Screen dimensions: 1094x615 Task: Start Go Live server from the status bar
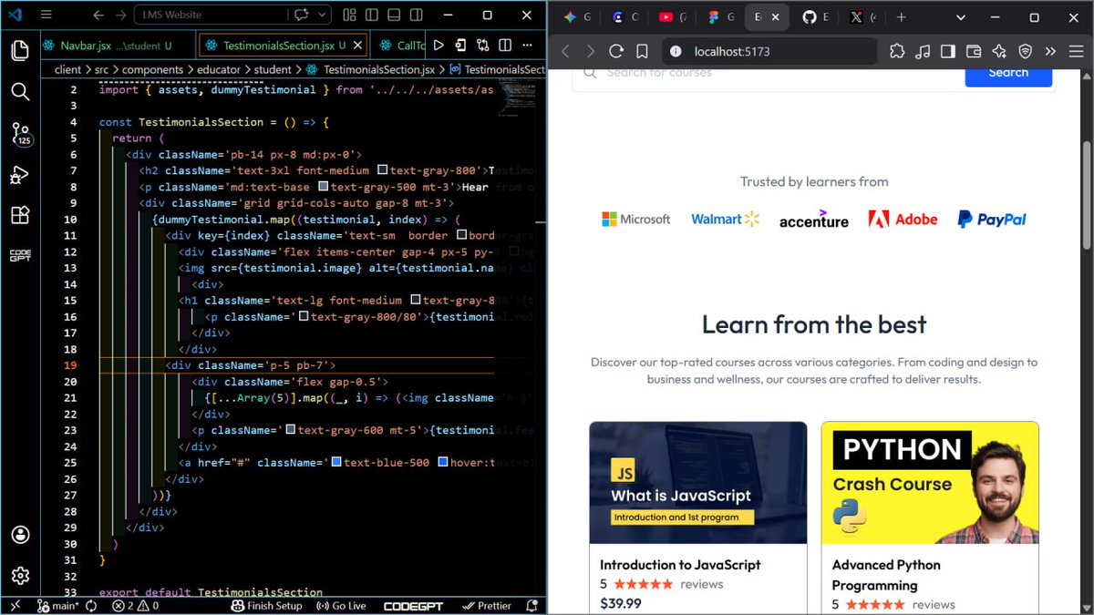[341, 605]
